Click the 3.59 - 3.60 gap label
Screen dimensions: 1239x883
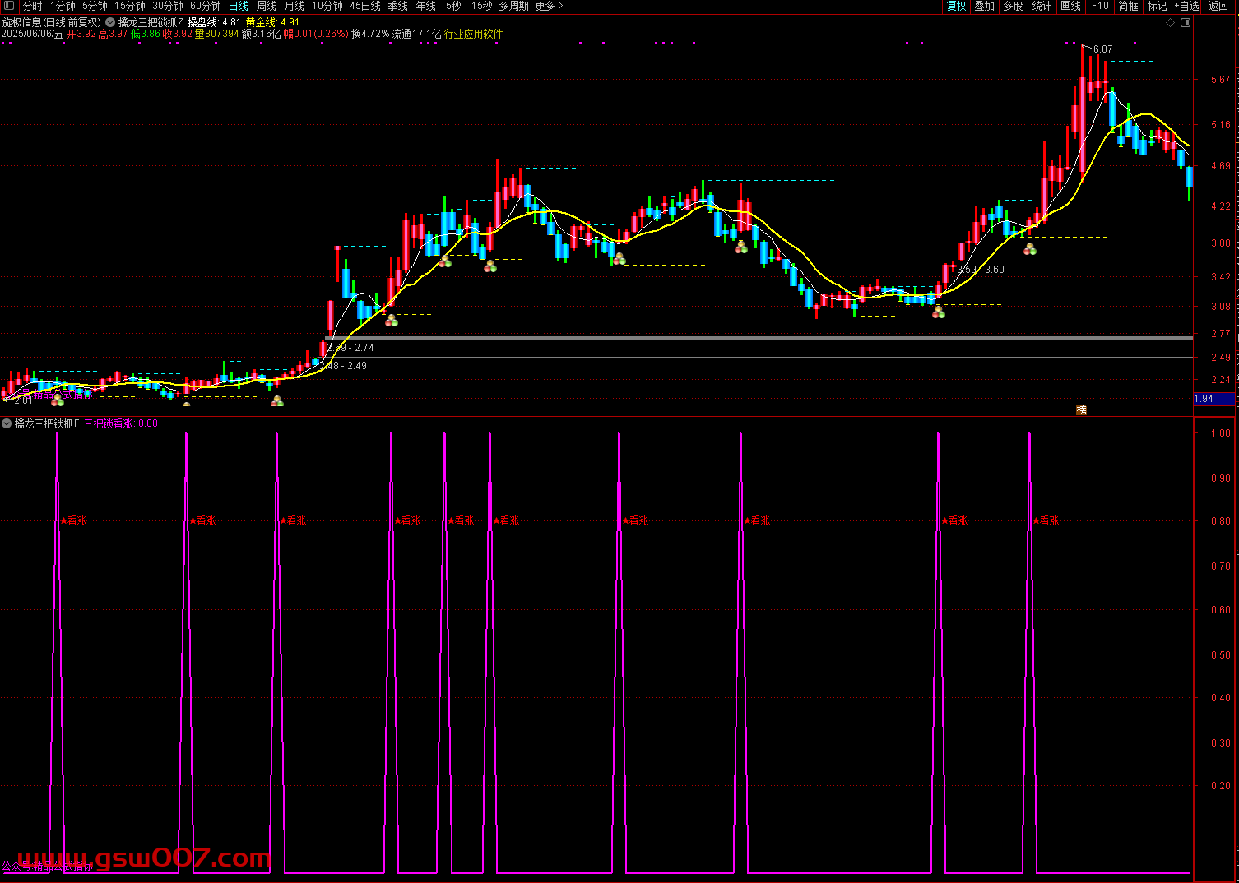pos(981,270)
